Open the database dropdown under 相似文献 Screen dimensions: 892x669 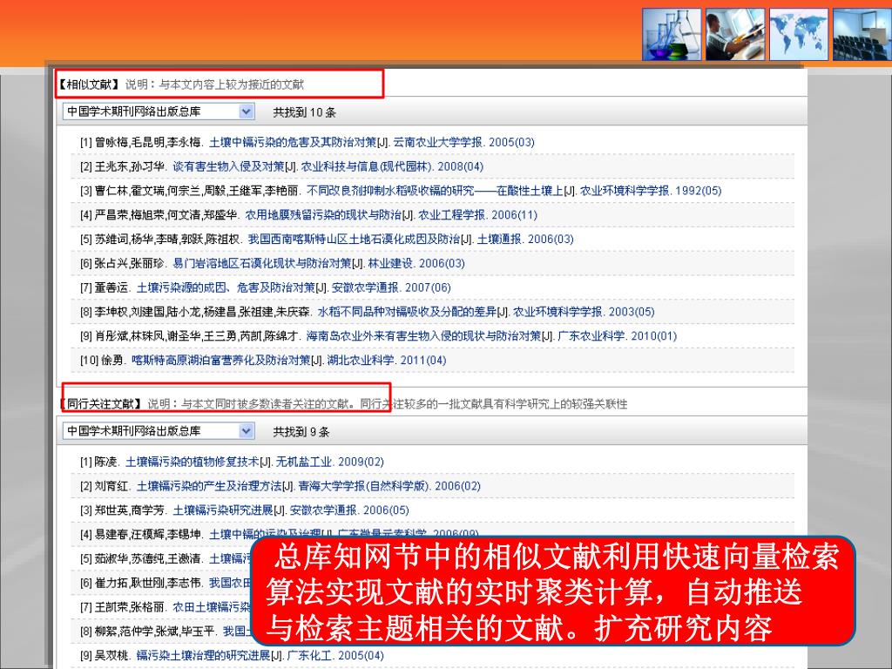pos(159,111)
